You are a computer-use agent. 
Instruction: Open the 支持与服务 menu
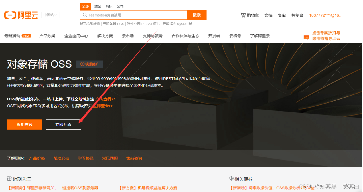pos(153,36)
